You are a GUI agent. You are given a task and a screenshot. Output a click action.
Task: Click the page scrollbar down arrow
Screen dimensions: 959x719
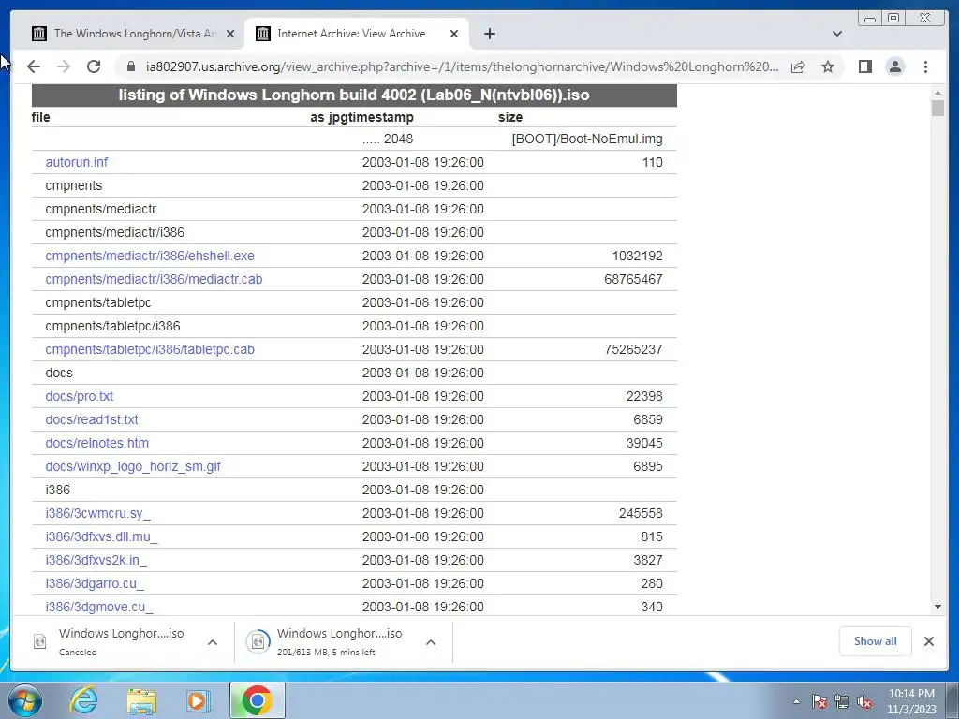[x=937, y=607]
